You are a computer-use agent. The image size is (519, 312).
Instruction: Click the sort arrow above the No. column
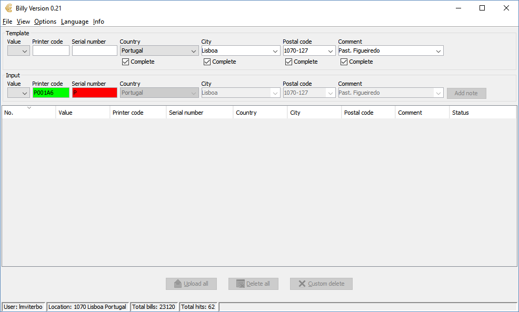pos(29,107)
